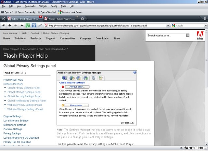Click United States (Change) link
The image size is (208, 151).
click(56, 33)
